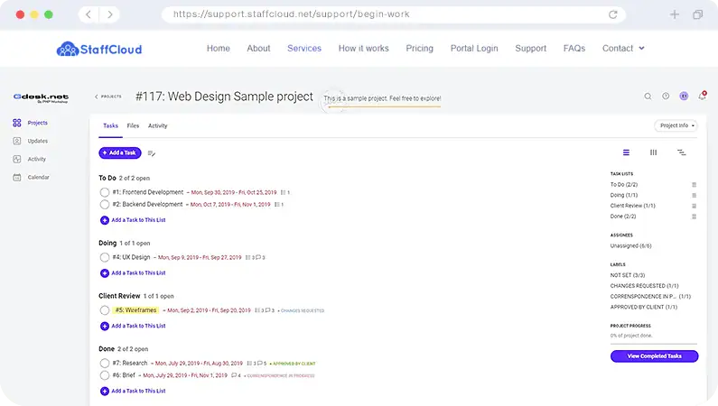Click the drag handle icon for the Doing task list
The width and height of the screenshot is (718, 406).
[x=695, y=195]
